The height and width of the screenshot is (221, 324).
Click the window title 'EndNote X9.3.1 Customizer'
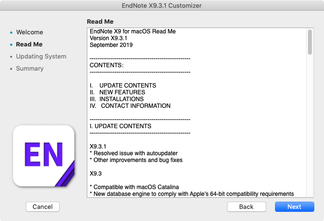(x=162, y=5)
